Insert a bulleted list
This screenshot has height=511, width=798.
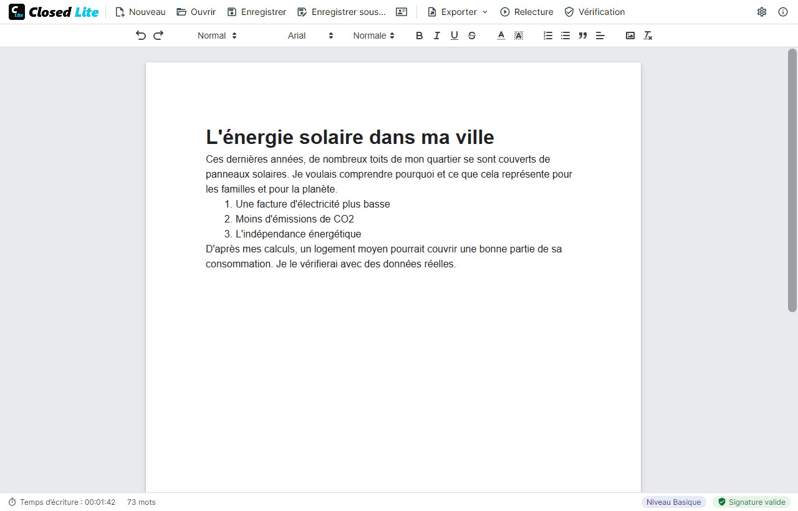(565, 36)
